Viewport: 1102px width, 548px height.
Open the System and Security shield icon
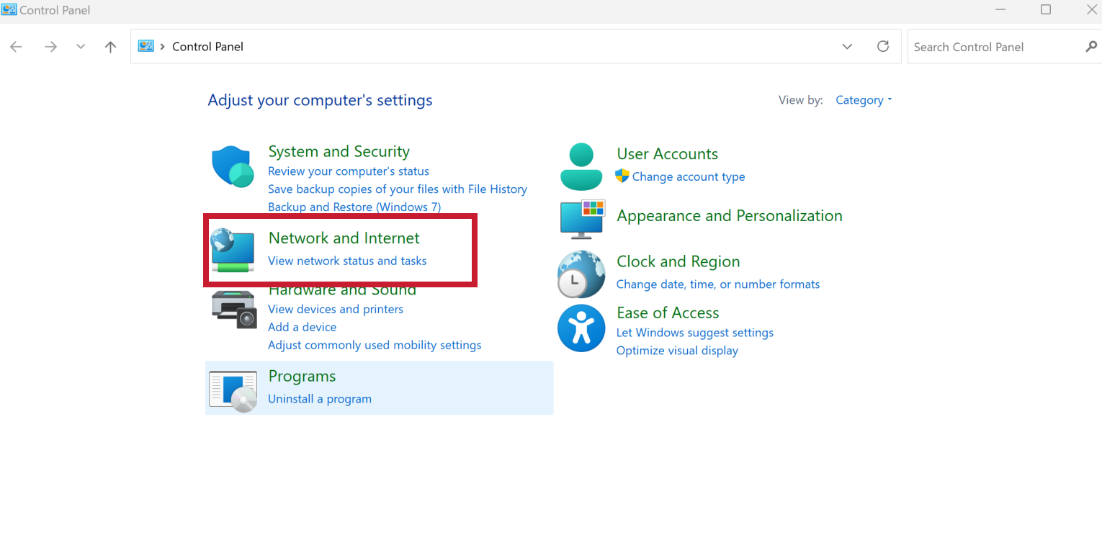pos(233,167)
